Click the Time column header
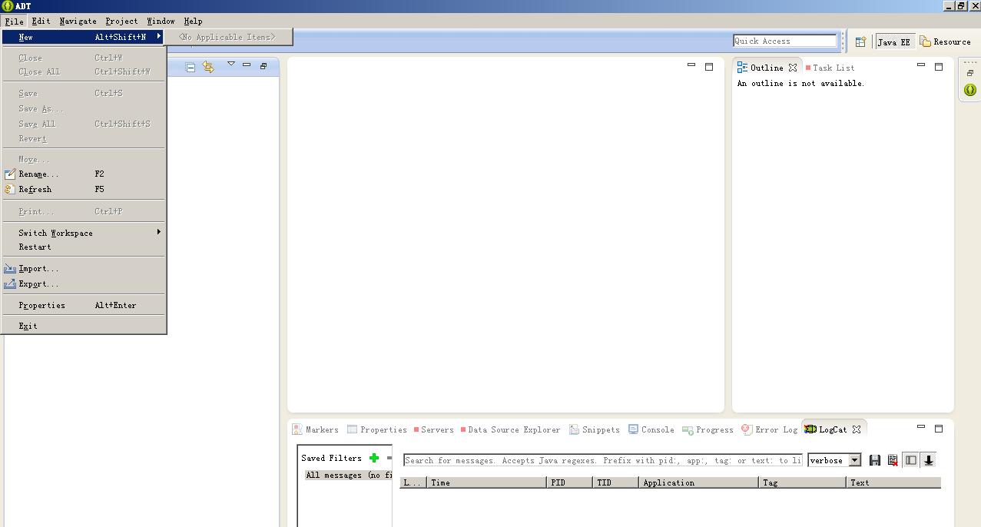 coord(487,482)
